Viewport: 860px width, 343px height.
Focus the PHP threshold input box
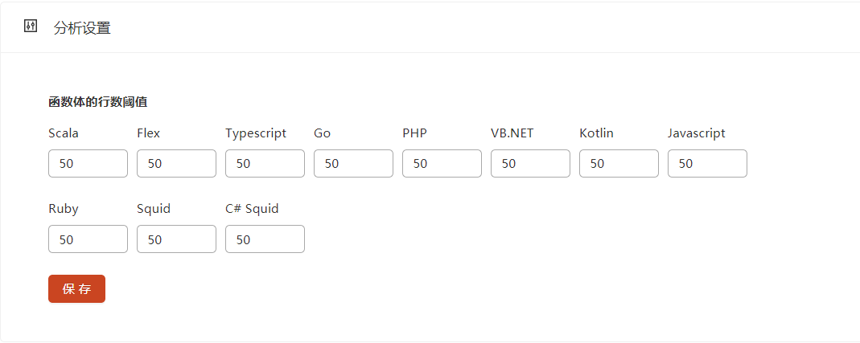click(x=442, y=163)
